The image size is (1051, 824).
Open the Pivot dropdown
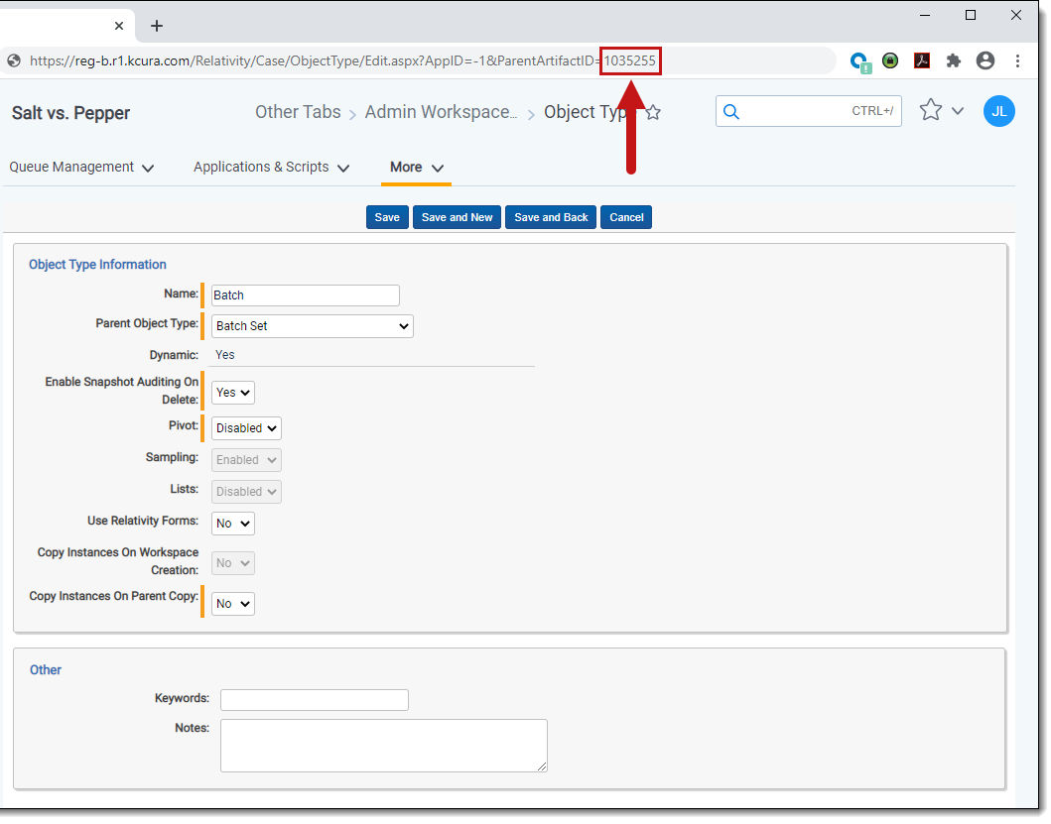(246, 428)
